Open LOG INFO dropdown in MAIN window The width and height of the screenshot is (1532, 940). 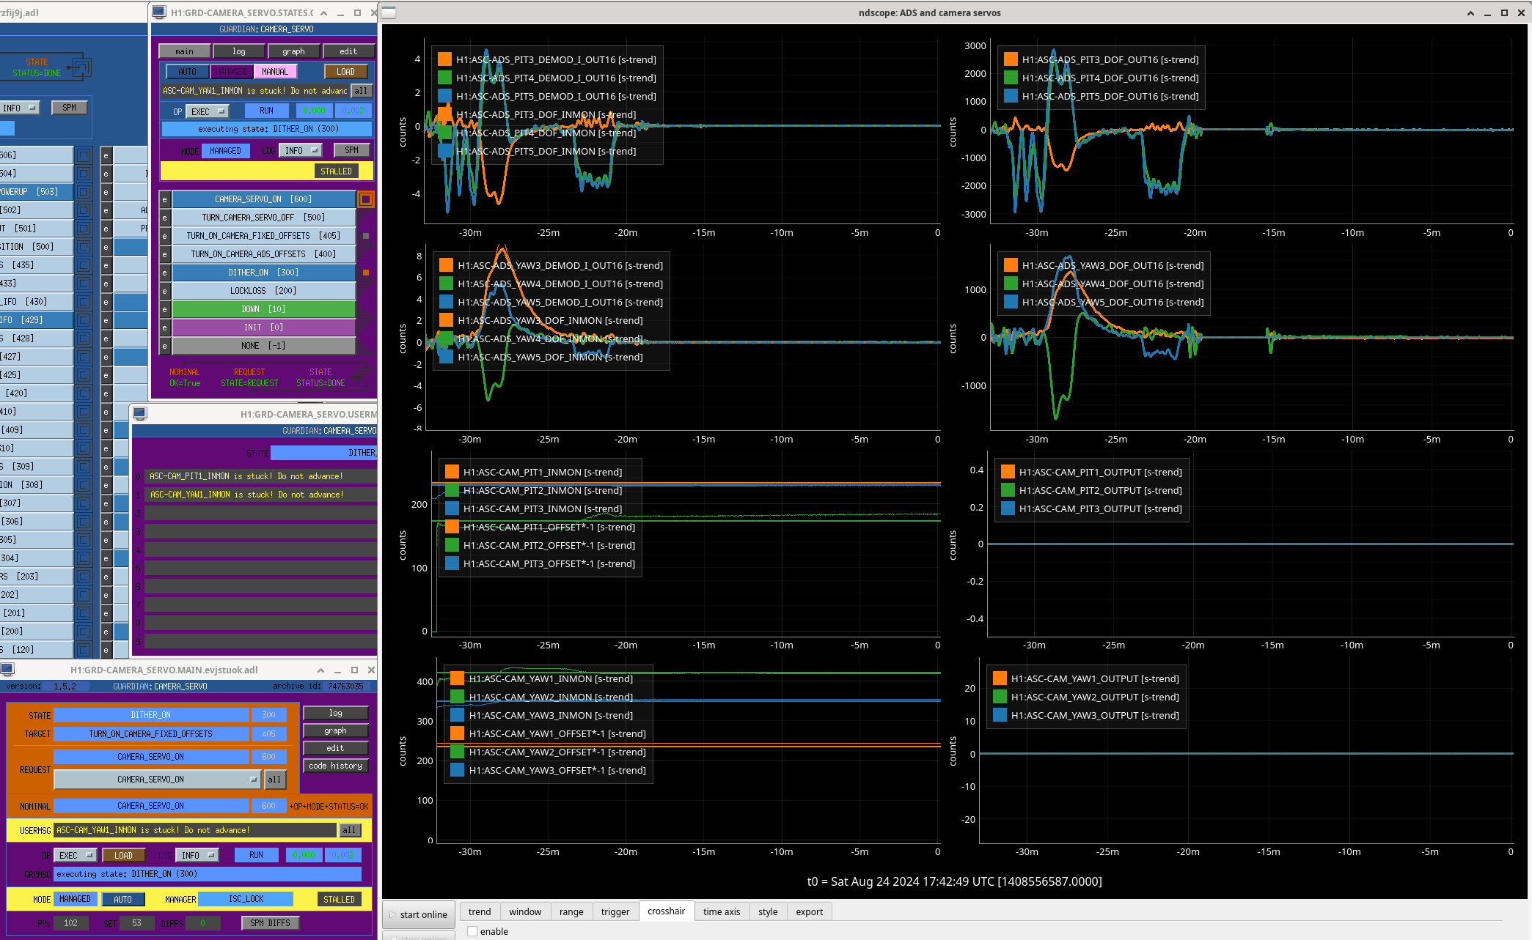pos(199,855)
